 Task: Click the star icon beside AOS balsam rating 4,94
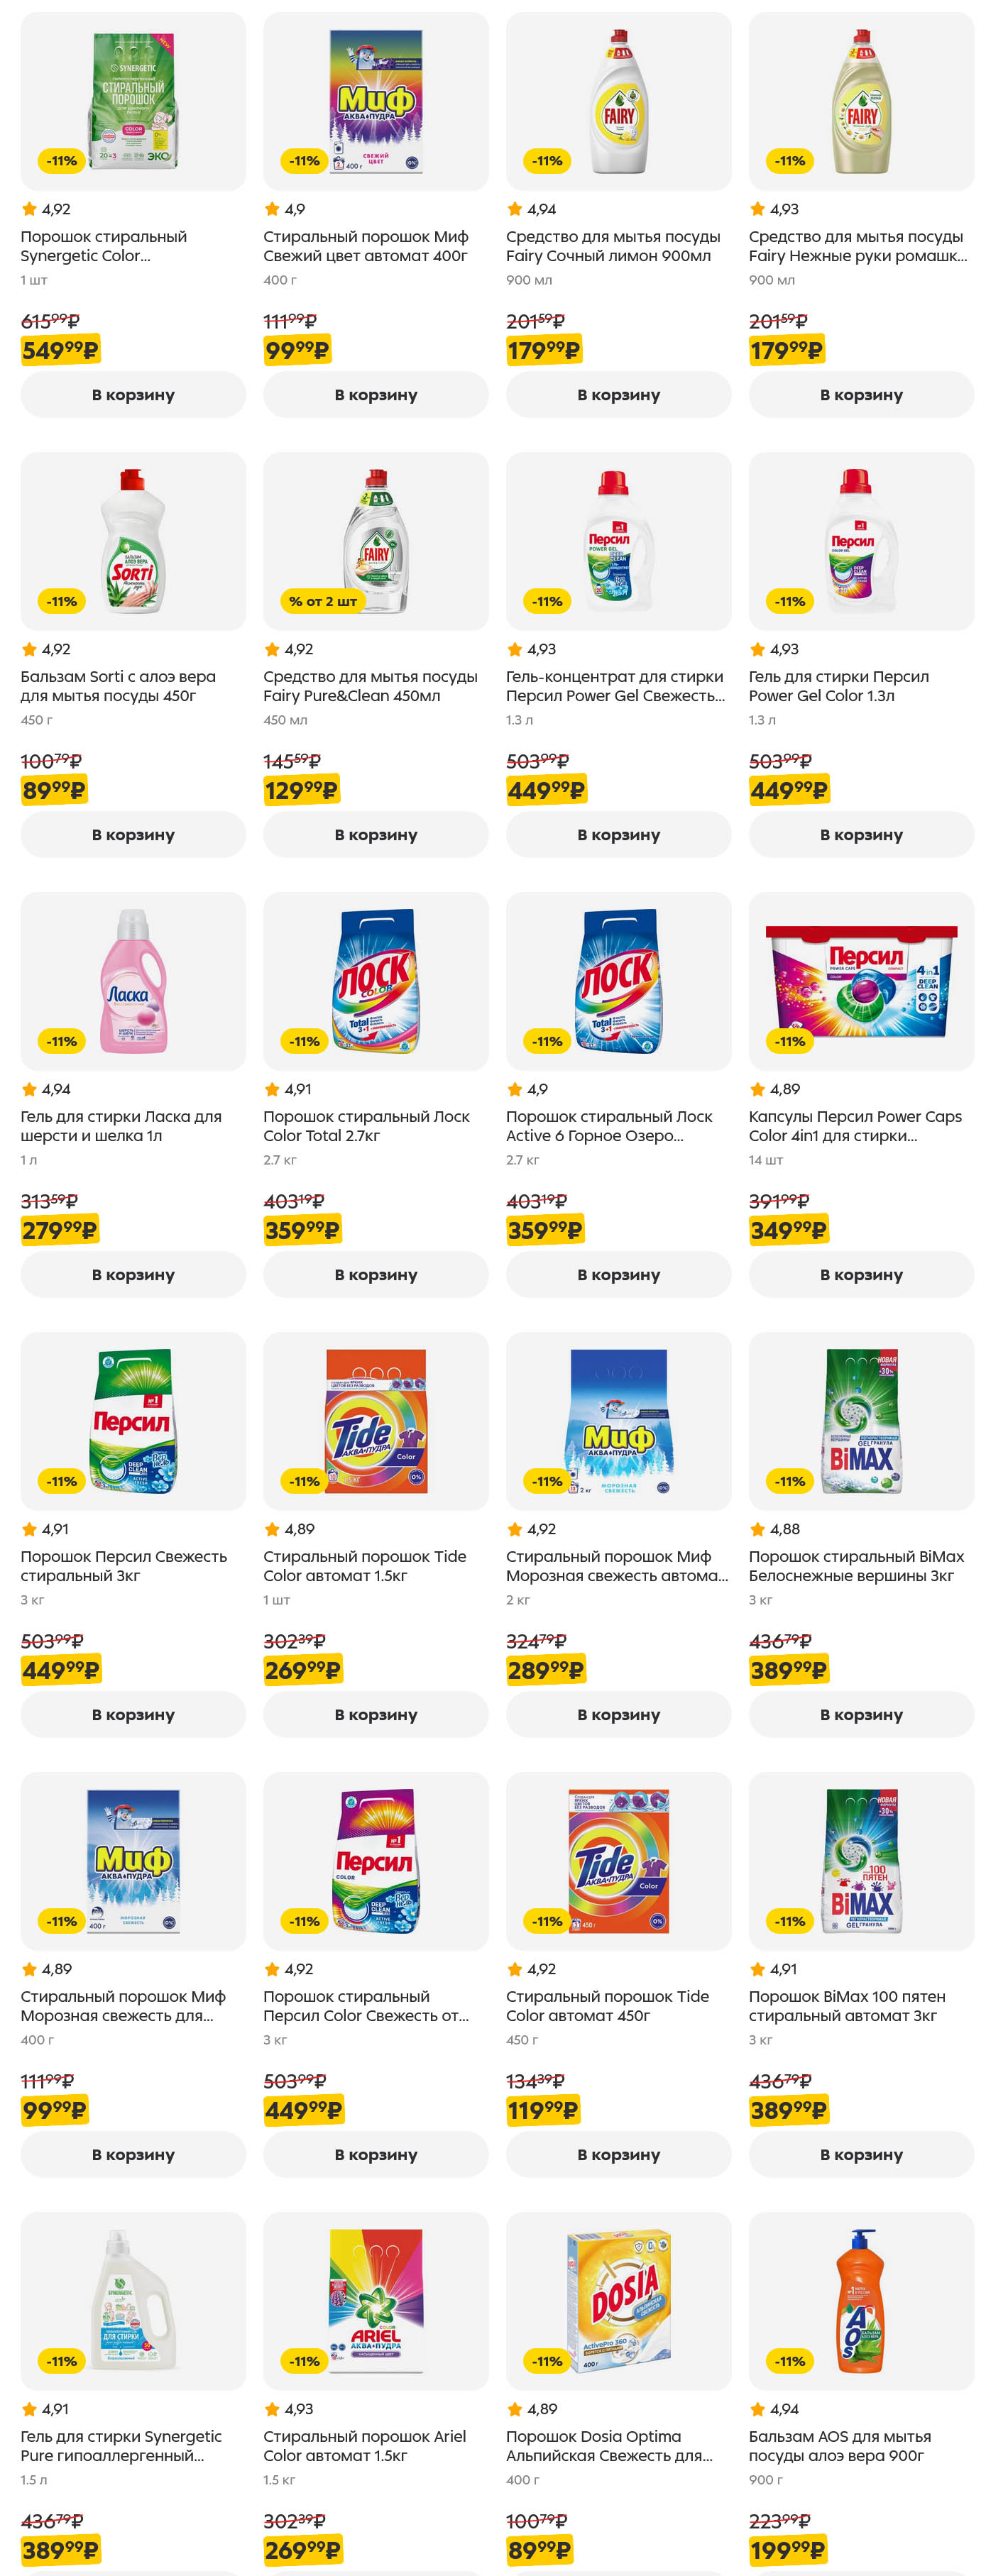click(758, 2409)
